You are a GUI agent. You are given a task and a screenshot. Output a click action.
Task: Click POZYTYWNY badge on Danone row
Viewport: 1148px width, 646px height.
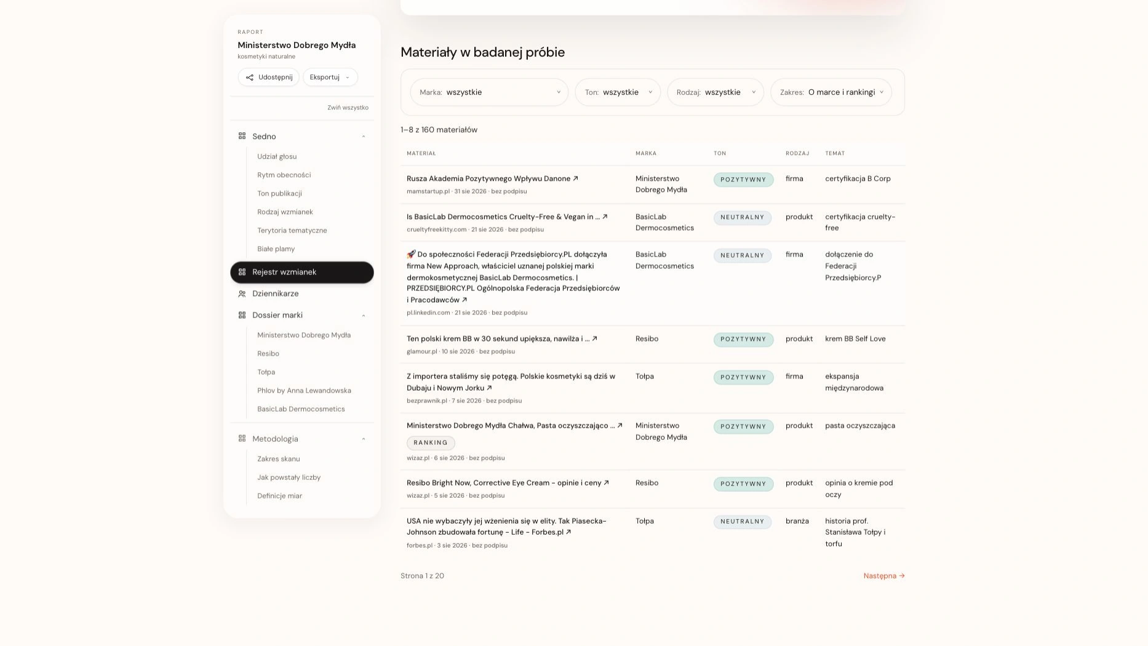[743, 180]
